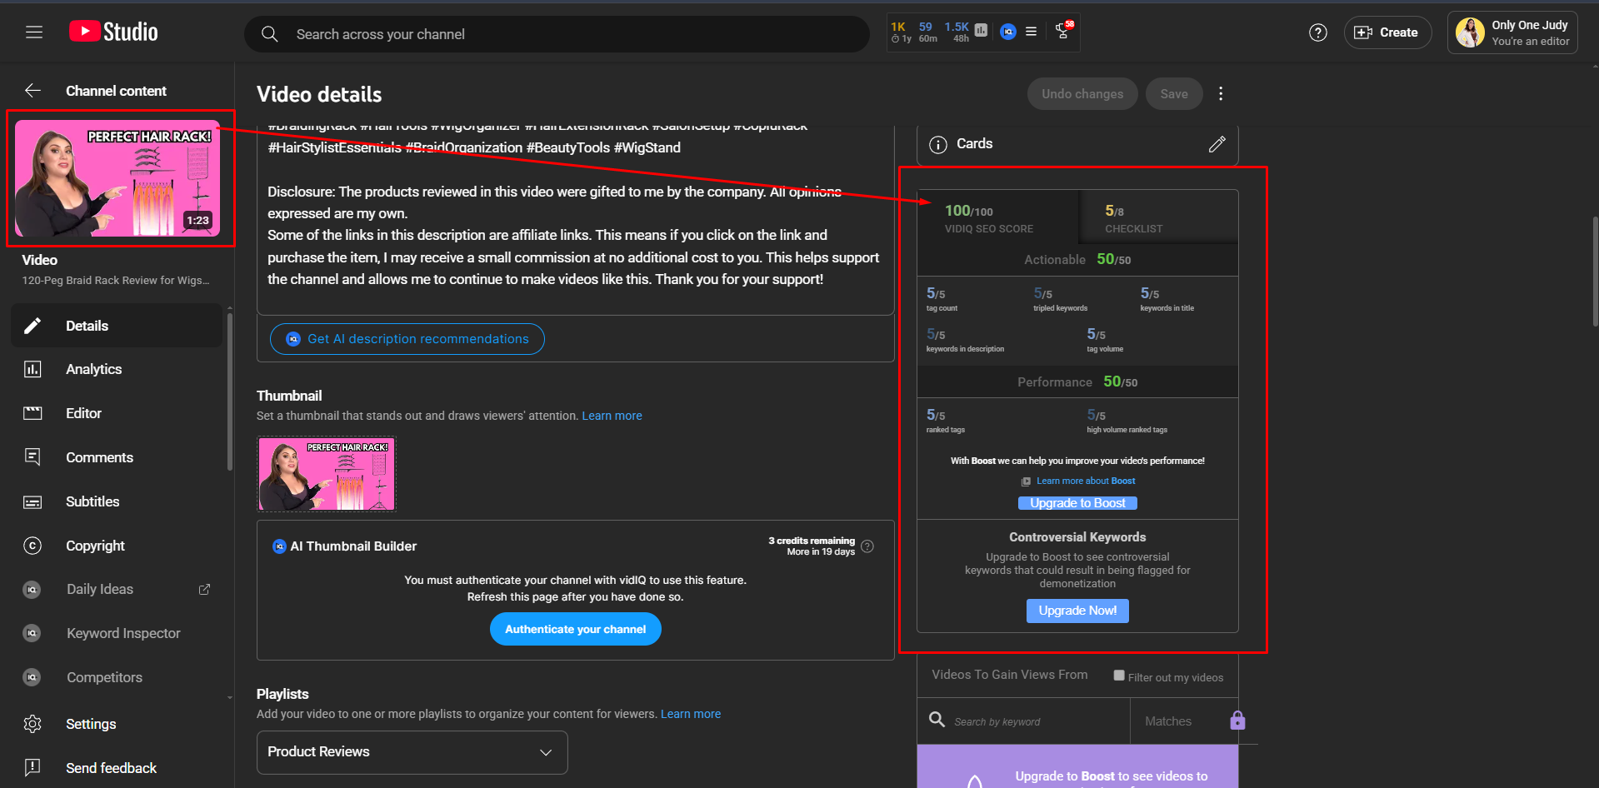1599x788 pixels.
Task: Click Authenticate your channel button
Action: (x=576, y=629)
